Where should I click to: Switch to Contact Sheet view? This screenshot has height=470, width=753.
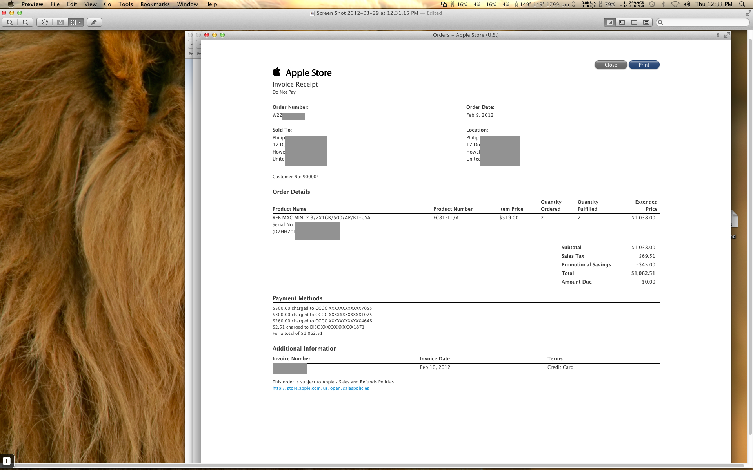(x=646, y=22)
